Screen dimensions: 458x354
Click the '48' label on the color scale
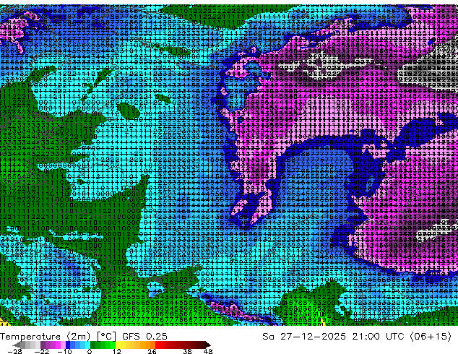click(208, 351)
